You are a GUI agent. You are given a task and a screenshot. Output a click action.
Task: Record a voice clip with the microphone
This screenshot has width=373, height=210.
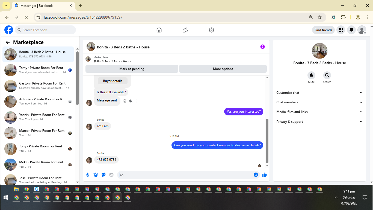tap(88, 175)
